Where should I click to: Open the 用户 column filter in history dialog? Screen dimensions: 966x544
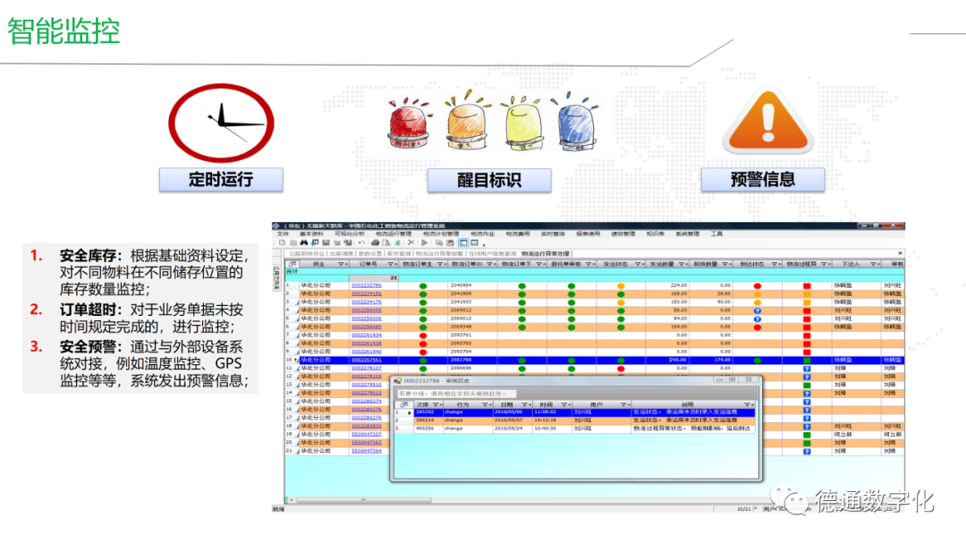pyautogui.click(x=625, y=404)
